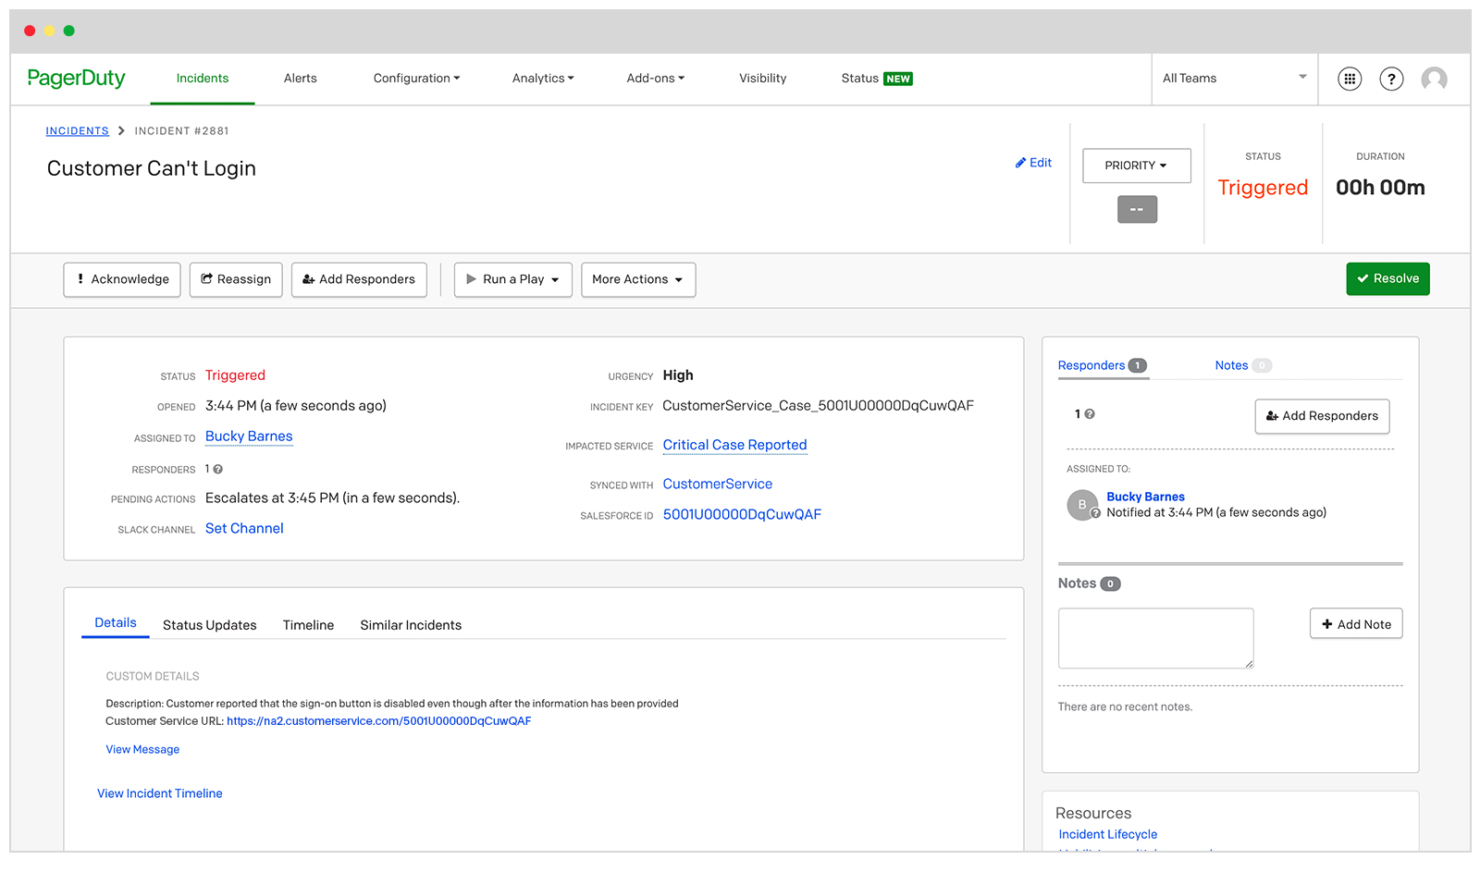Open Bucky Barnes link in Assigned To
This screenshot has width=1480, height=872.
pos(249,436)
